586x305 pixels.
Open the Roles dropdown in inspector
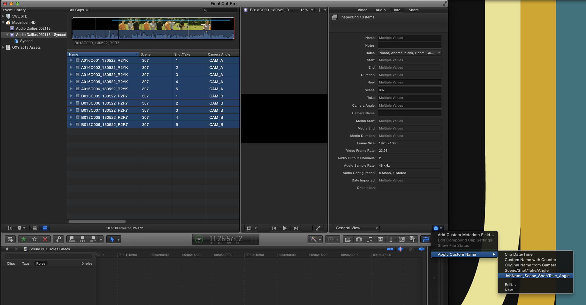point(409,53)
